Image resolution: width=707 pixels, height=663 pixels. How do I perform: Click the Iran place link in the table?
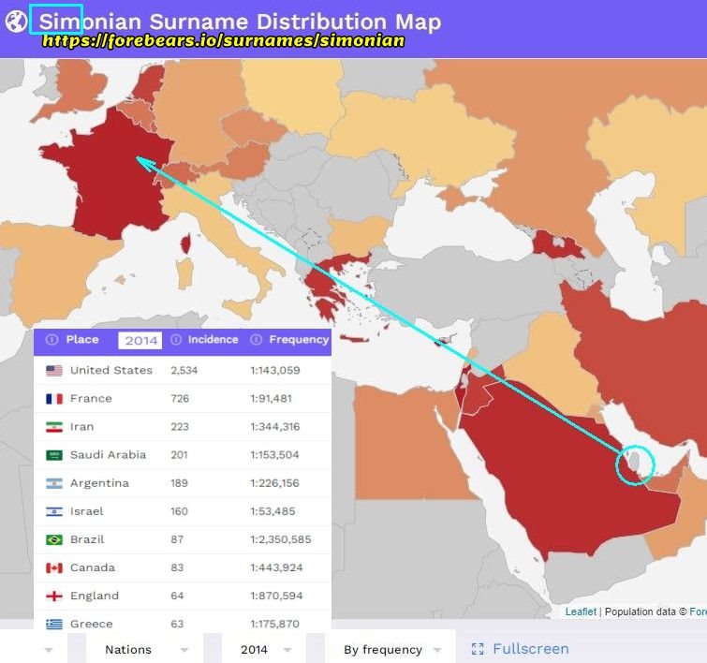click(82, 427)
